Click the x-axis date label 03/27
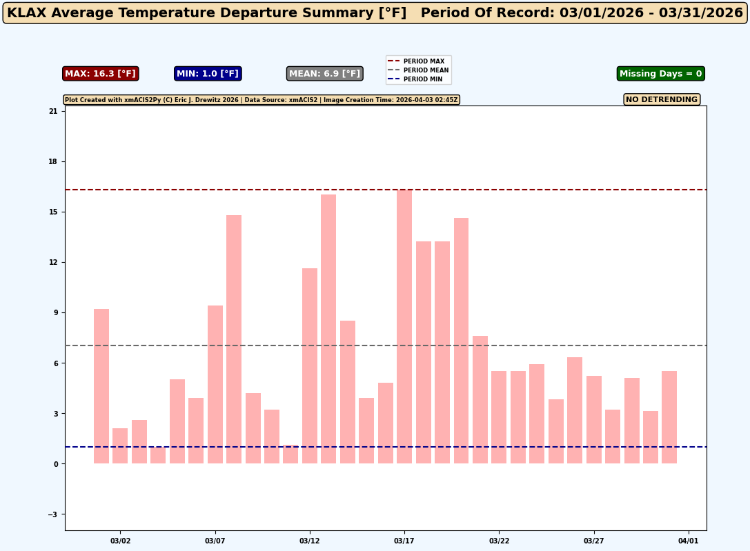 (x=593, y=541)
